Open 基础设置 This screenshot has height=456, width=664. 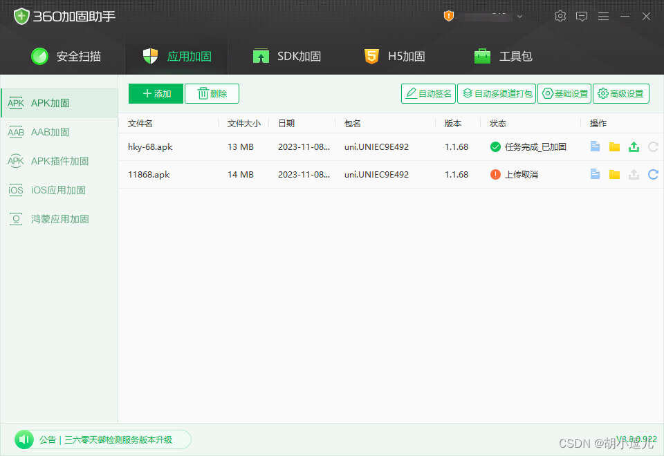564,93
